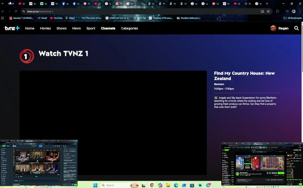Open the News section
Screen dimensions: 303x188
(x=76, y=28)
